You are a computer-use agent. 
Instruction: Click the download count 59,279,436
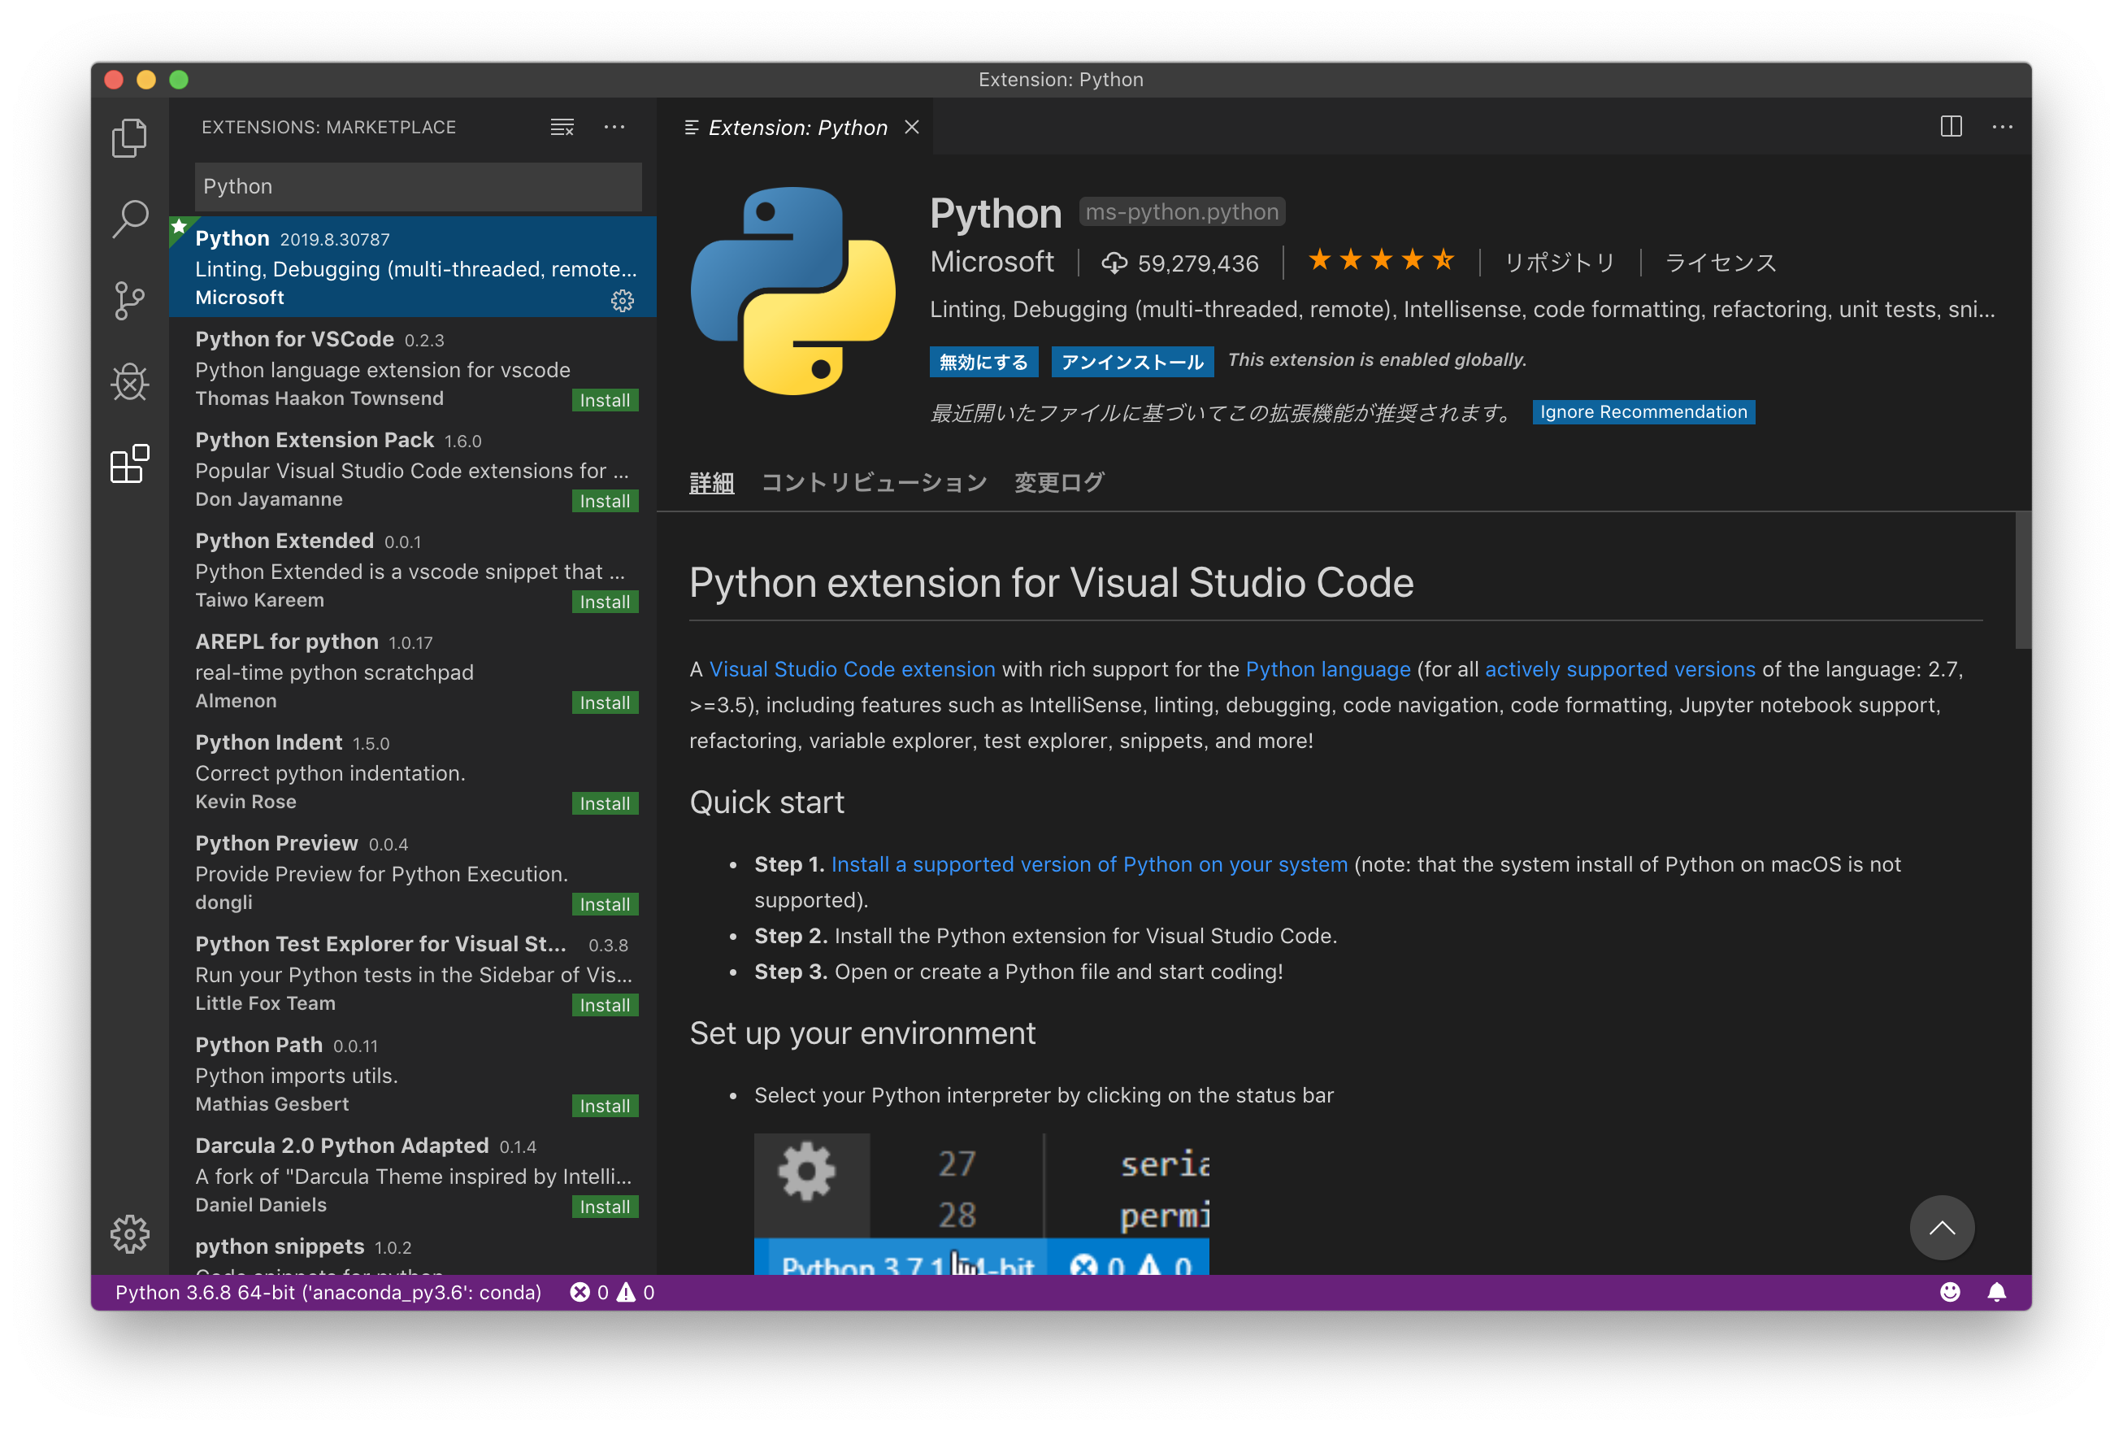pos(1179,263)
